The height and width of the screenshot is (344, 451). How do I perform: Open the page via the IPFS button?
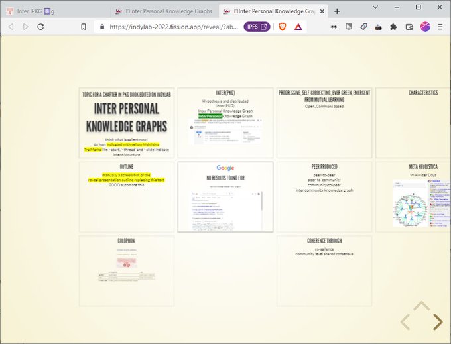click(257, 27)
